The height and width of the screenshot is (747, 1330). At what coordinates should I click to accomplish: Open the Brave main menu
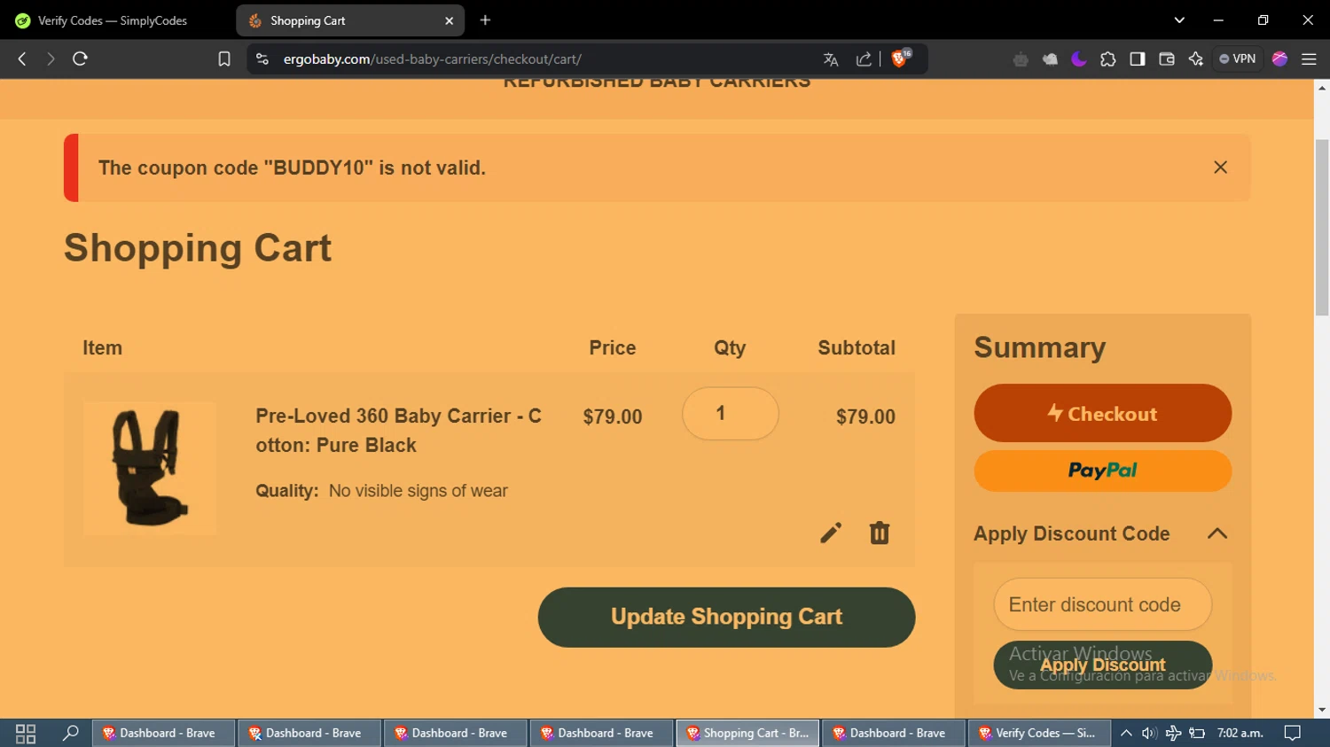pyautogui.click(x=1309, y=59)
